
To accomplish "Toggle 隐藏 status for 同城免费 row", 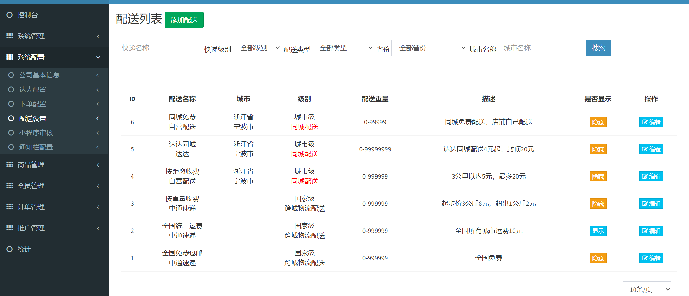I will (x=598, y=122).
